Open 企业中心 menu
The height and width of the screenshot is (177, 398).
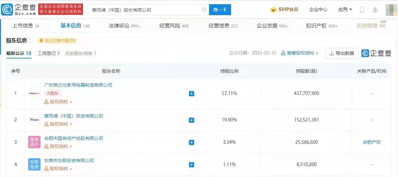318,10
